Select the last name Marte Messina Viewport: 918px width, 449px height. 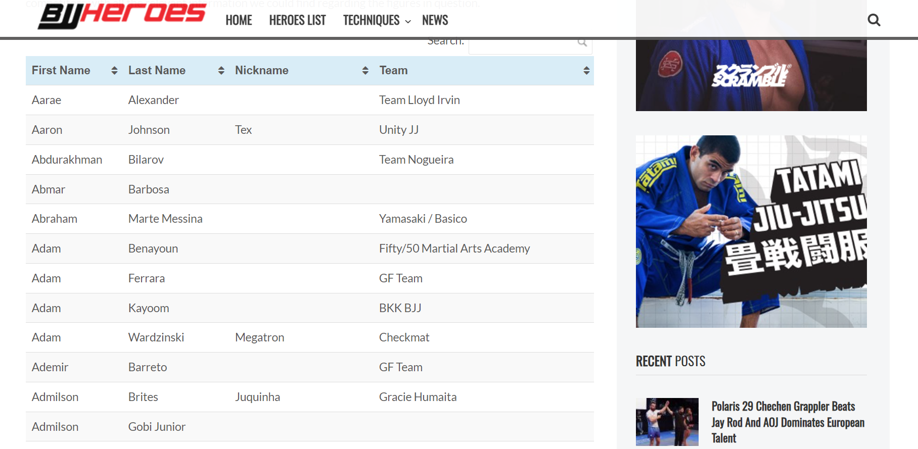pyautogui.click(x=165, y=219)
